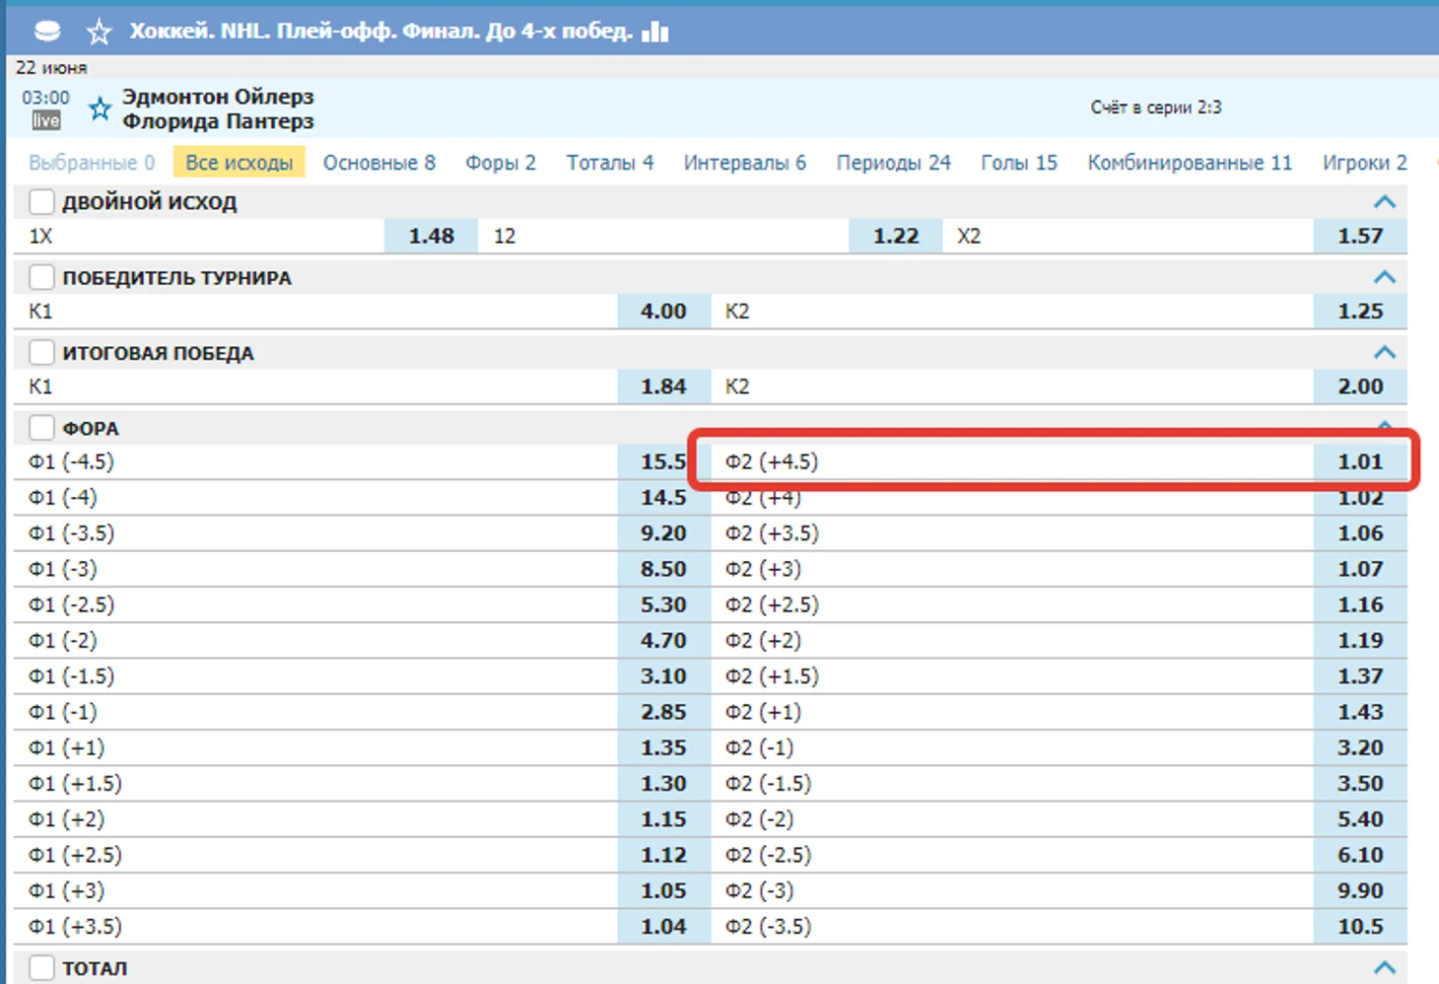Collapse the ТОТАЛ section chevron

pyautogui.click(x=1385, y=967)
